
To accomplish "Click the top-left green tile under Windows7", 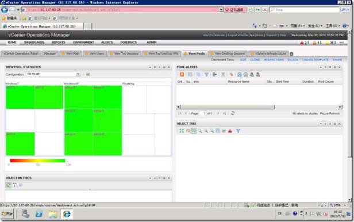I will click(20, 97).
